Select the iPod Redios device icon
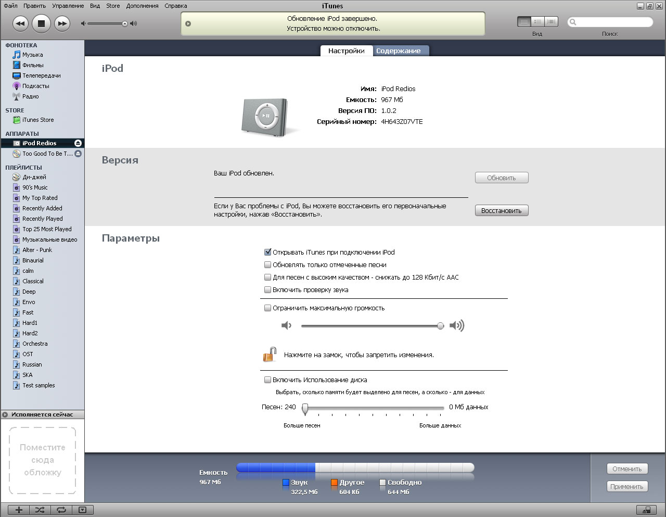Viewport: 666px width, 517px height. 17,143
